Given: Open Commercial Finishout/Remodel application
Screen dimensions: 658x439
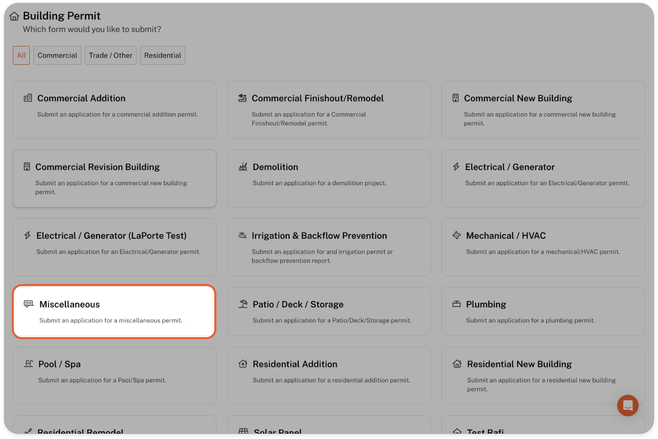Looking at the screenshot, I should pyautogui.click(x=329, y=110).
